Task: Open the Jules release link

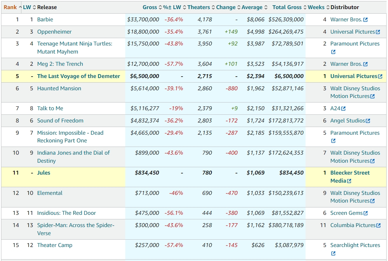Action: [44, 173]
